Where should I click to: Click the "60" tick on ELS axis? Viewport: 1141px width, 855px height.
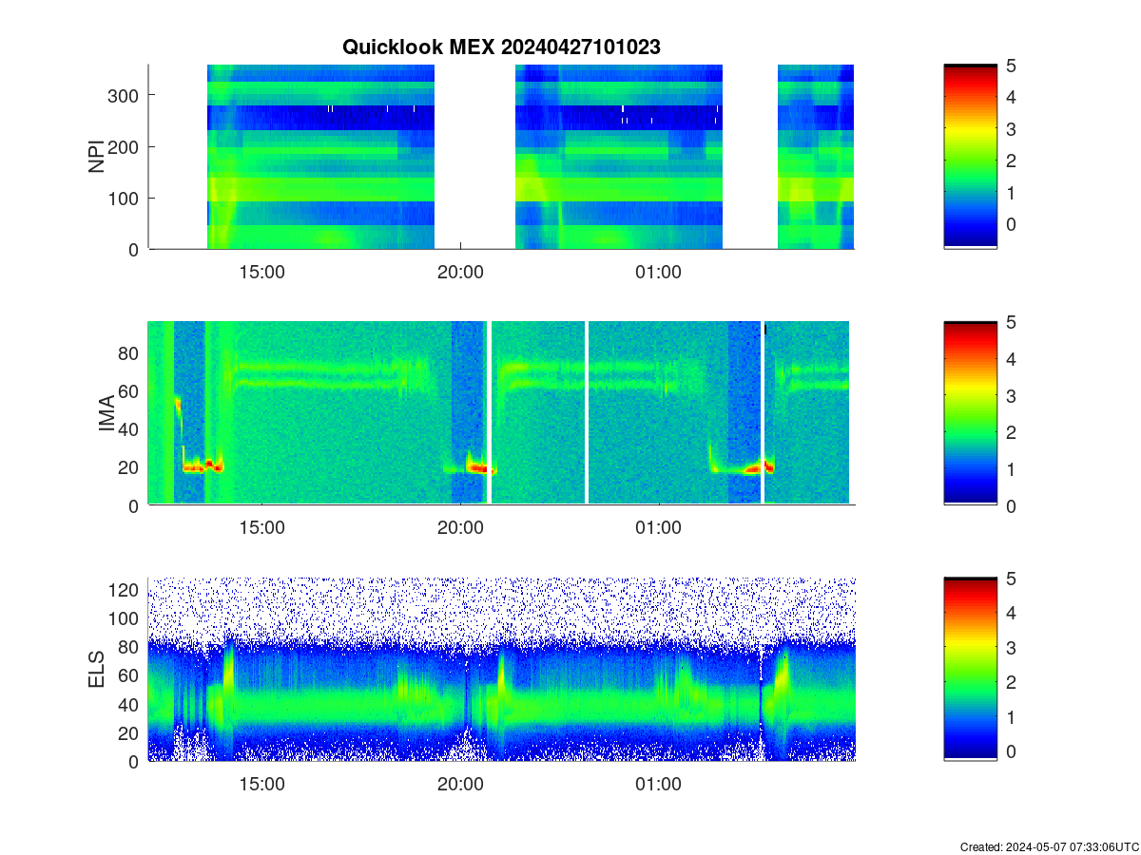coord(130,675)
